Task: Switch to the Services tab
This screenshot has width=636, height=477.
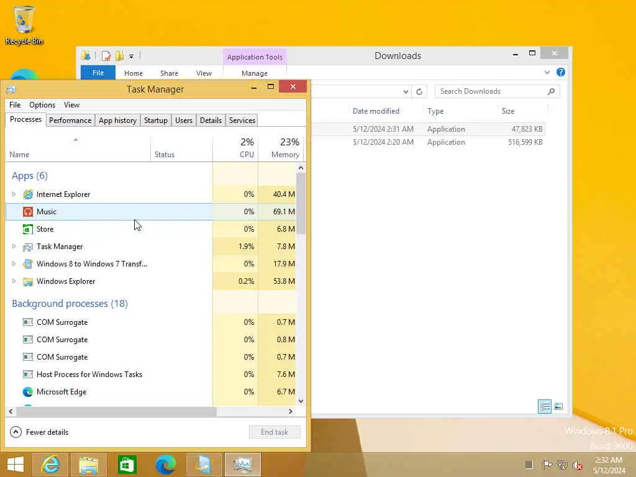Action: [242, 120]
